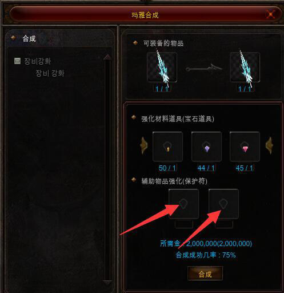Click left arrow of gem material list

click(x=144, y=145)
